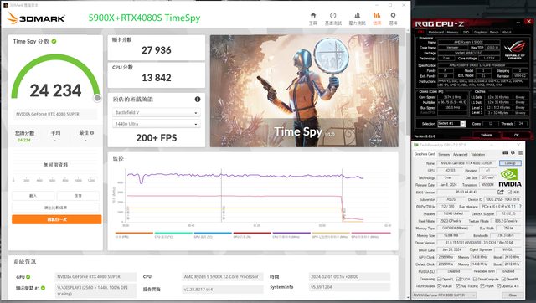536x303 pixels.
Task: Click the estimated game performance info icon
Action: [x=198, y=99]
